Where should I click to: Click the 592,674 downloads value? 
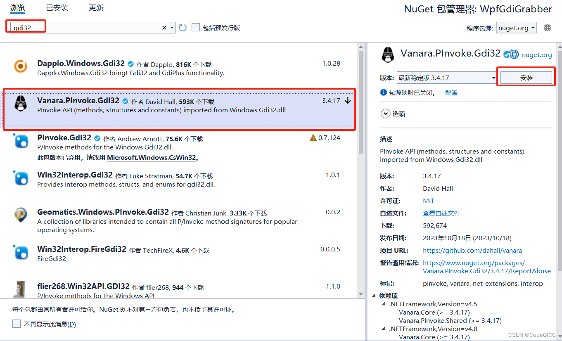pos(435,226)
